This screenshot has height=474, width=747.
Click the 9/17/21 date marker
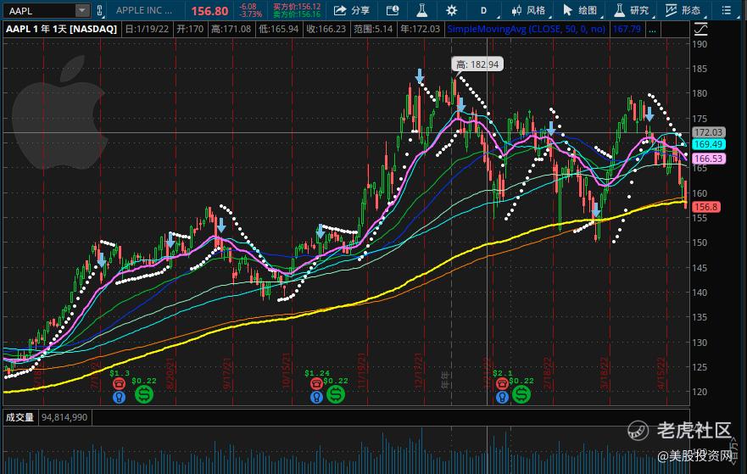pyautogui.click(x=227, y=373)
